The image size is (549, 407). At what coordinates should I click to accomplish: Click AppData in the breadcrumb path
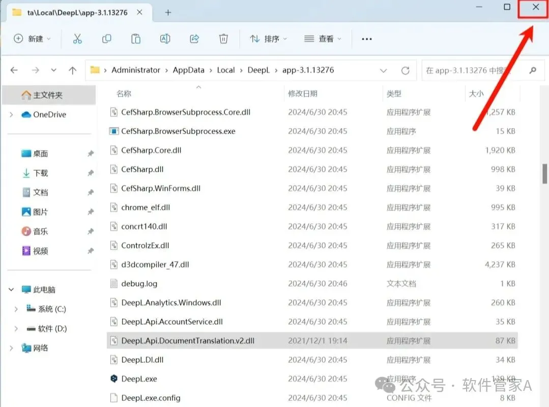pyautogui.click(x=188, y=70)
